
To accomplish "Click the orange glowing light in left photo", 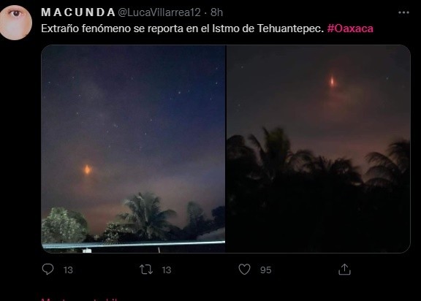I will 87,169.
